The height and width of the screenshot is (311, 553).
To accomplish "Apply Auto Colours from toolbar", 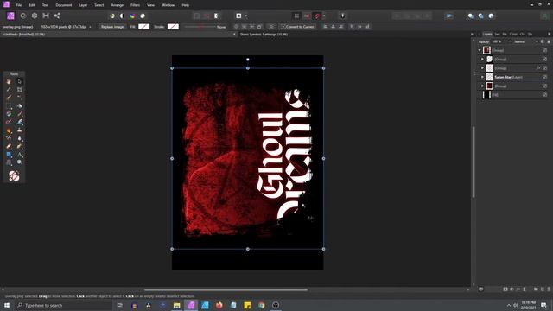I will (x=132, y=16).
